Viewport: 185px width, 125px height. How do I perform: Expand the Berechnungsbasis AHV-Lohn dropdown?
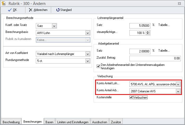click(88, 33)
